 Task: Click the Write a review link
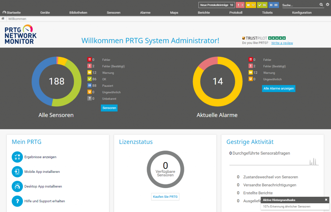tap(282, 43)
